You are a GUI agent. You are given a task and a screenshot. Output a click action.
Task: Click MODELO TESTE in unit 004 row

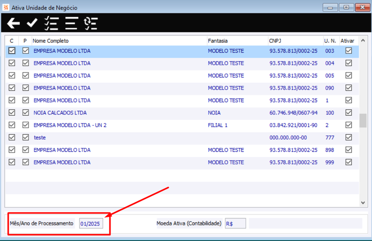226,63
